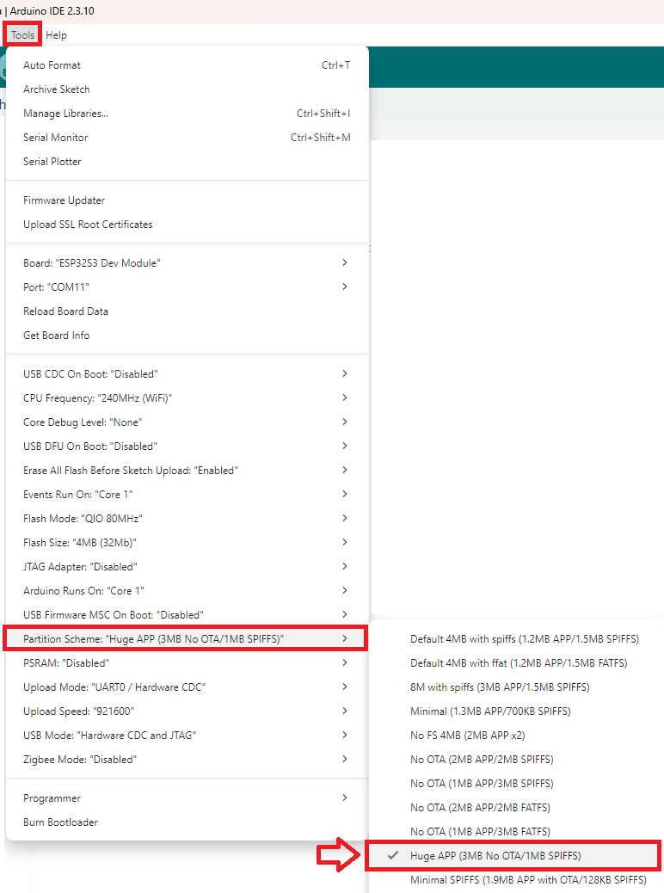This screenshot has width=664, height=893.
Task: Select No OTA 1MB APP/3MB FATFS
Action: (517, 832)
